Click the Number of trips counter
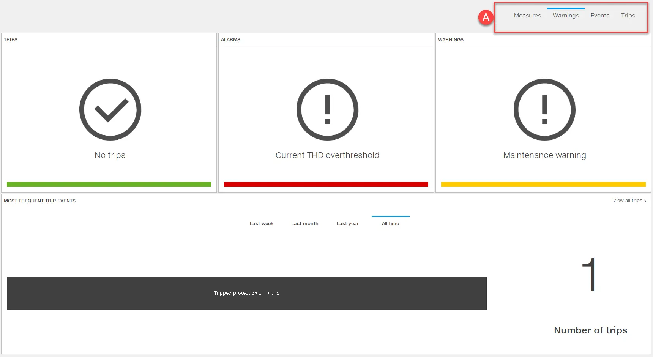The image size is (653, 357). coord(590,275)
